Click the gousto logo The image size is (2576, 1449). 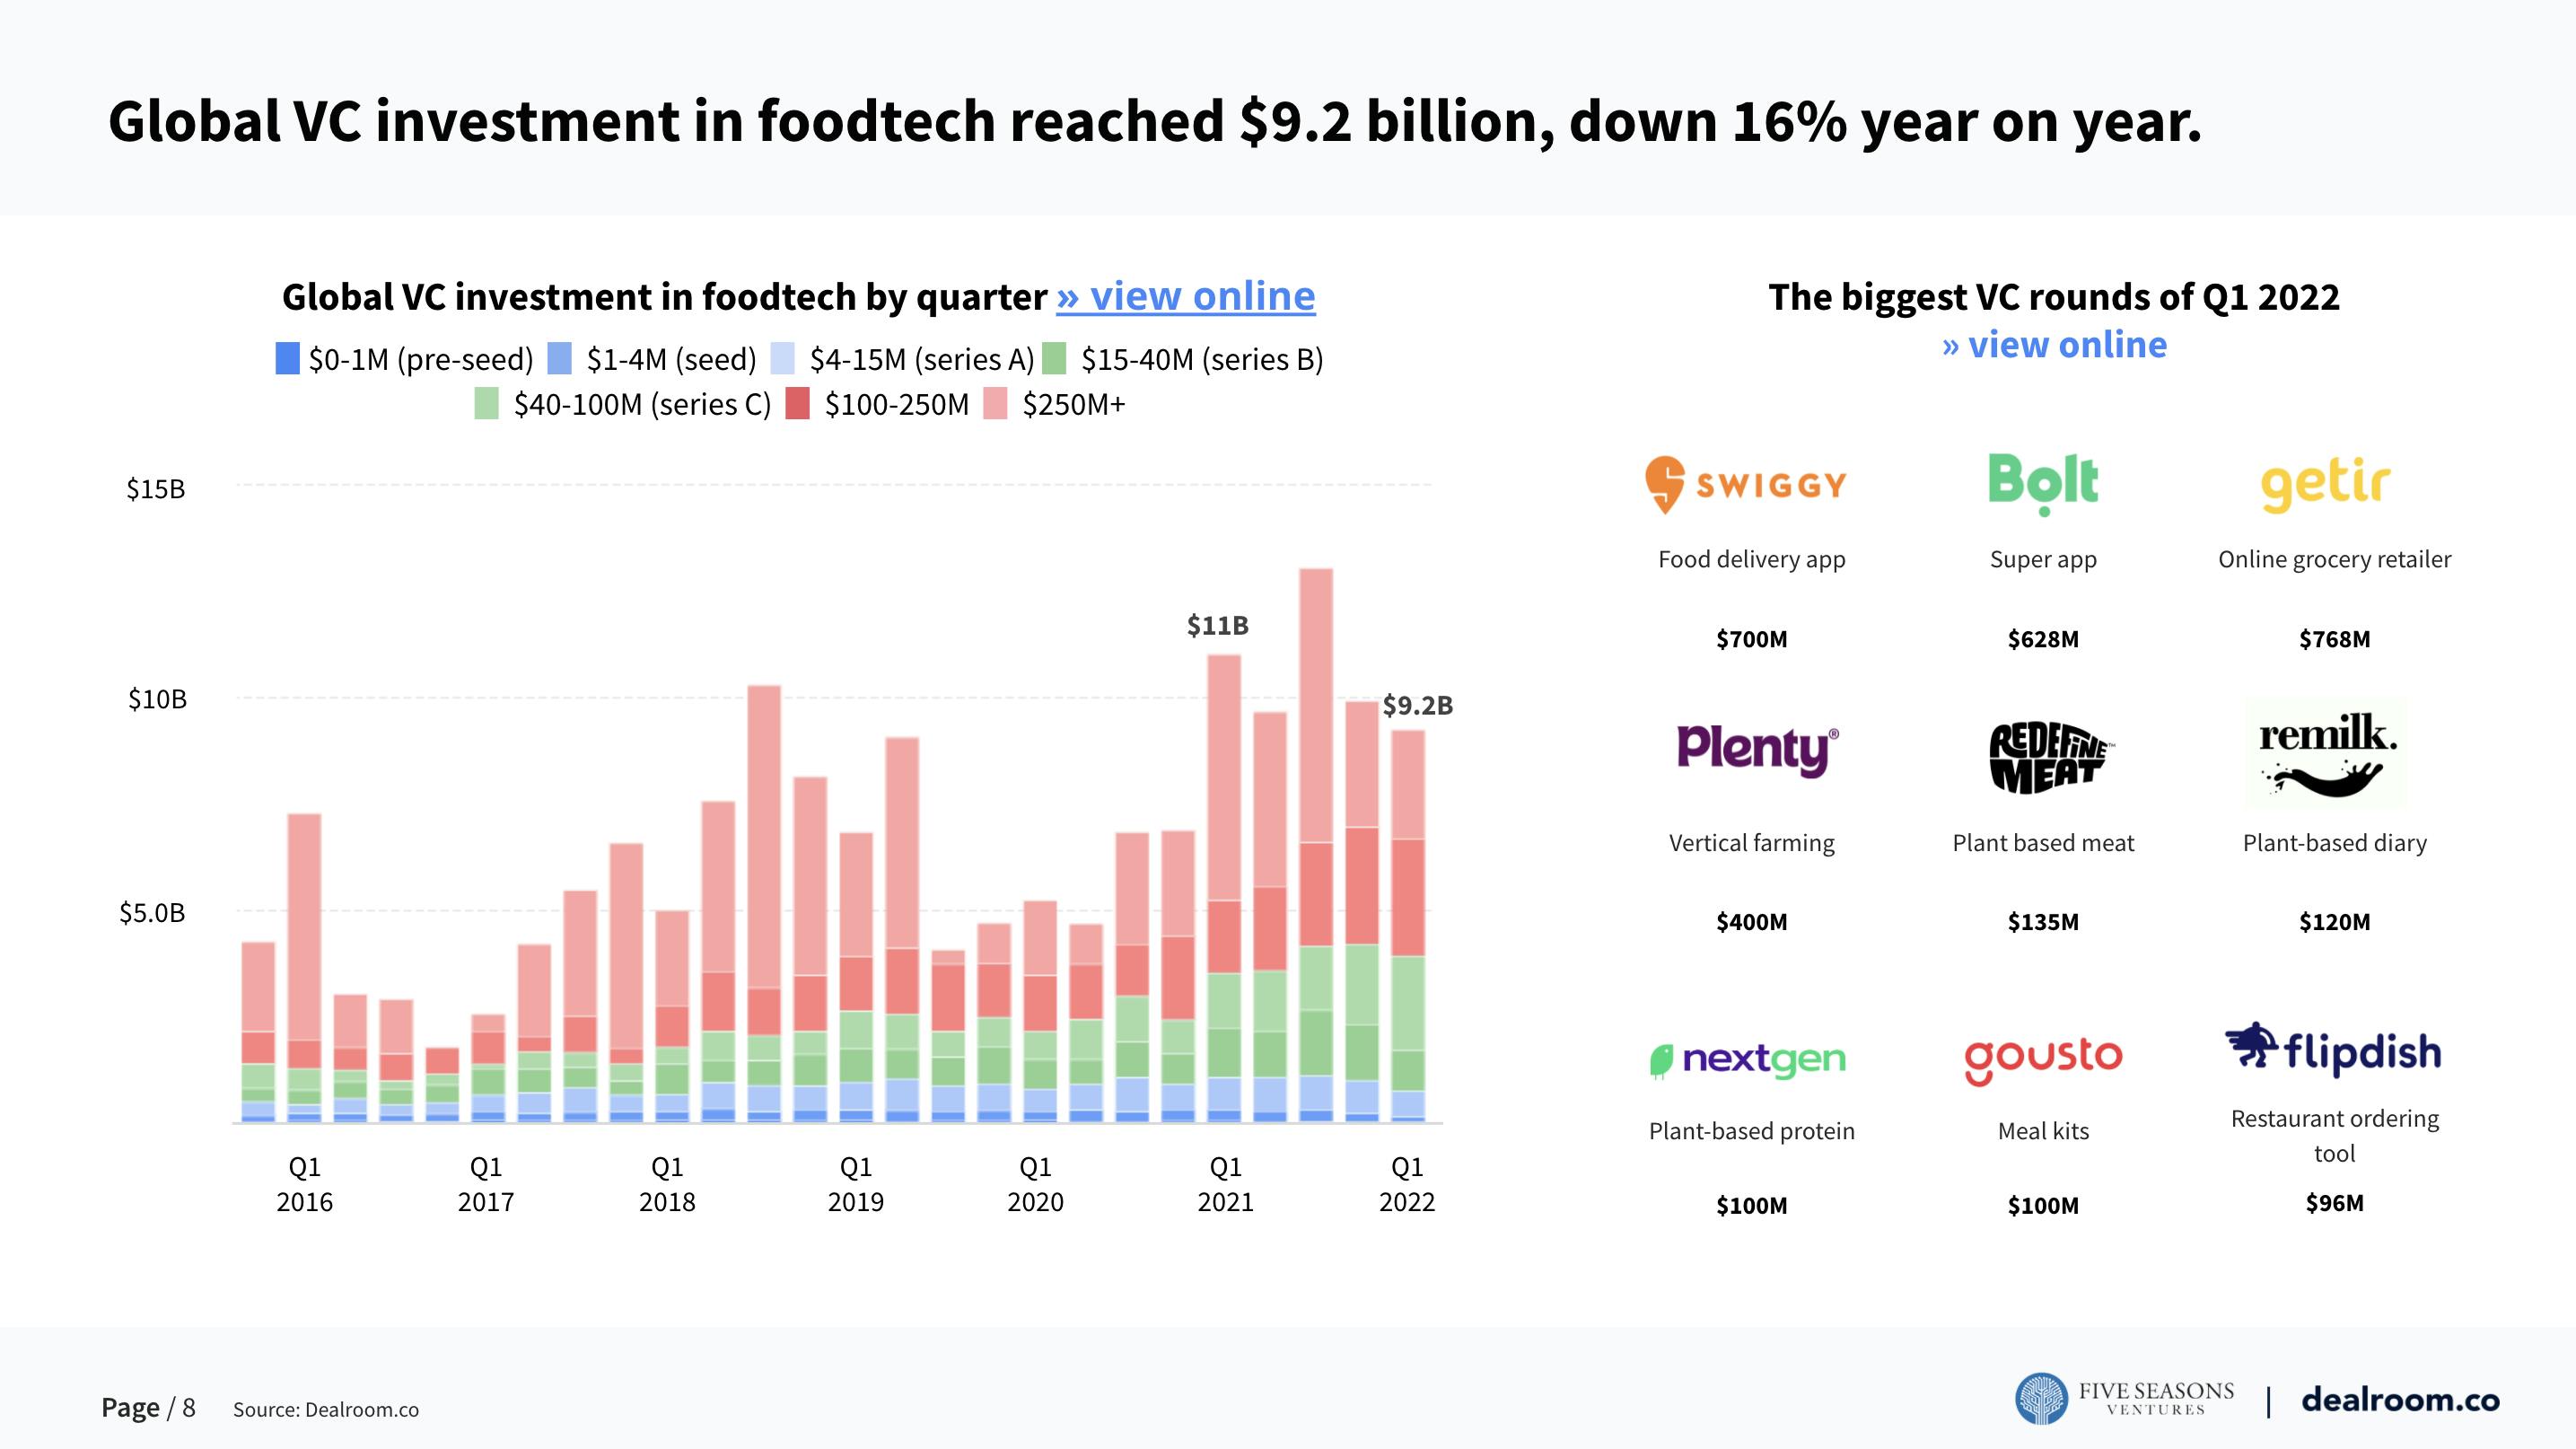[x=2043, y=1059]
